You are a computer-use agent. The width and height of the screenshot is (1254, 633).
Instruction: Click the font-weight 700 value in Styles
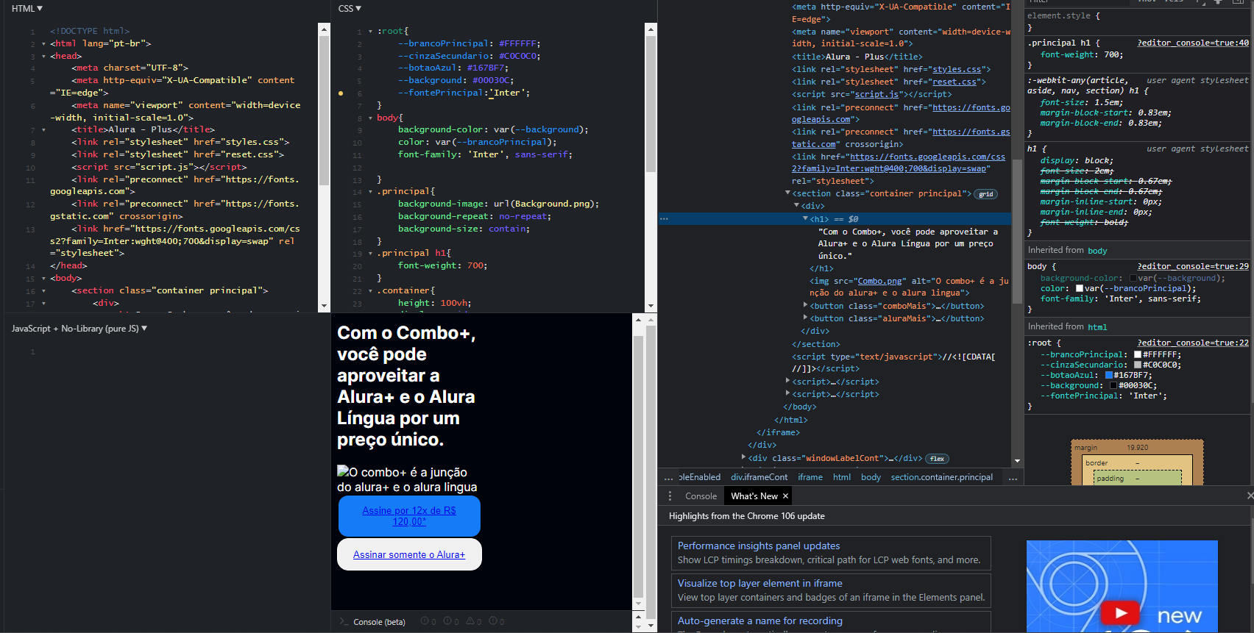pyautogui.click(x=1113, y=54)
